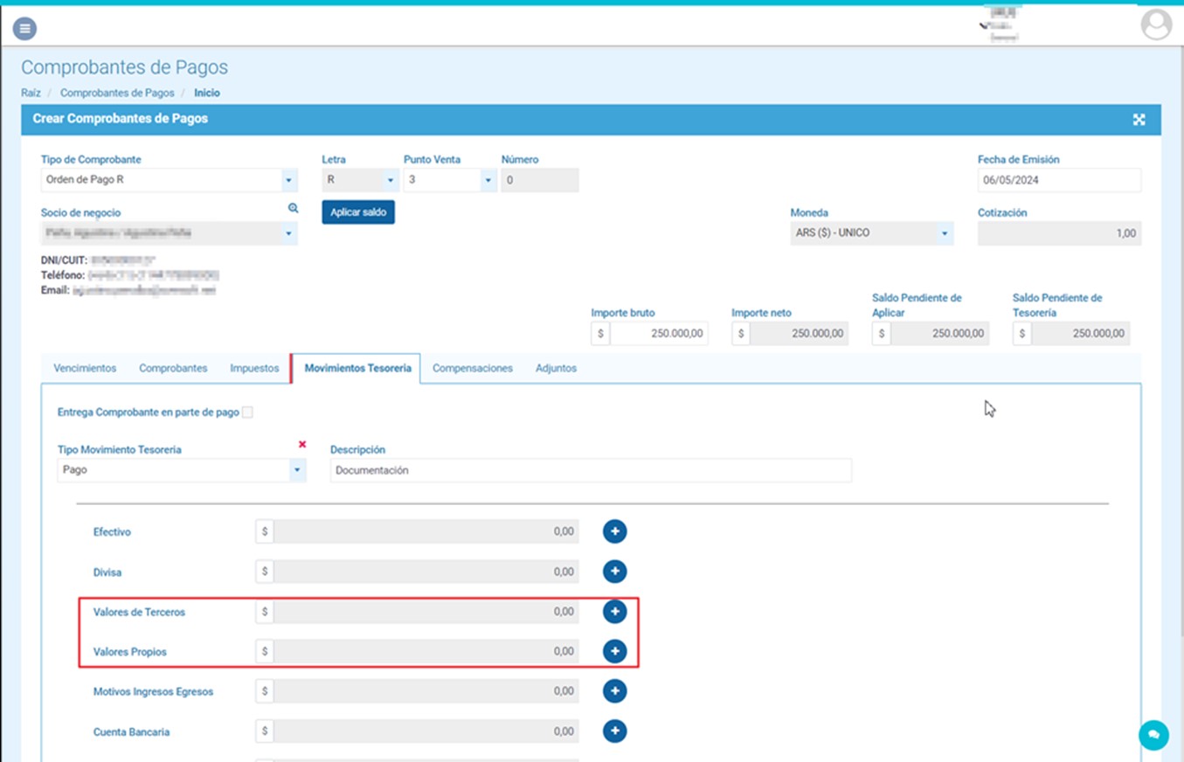1184x762 pixels.
Task: Open the chat support bubble
Action: point(1153,735)
